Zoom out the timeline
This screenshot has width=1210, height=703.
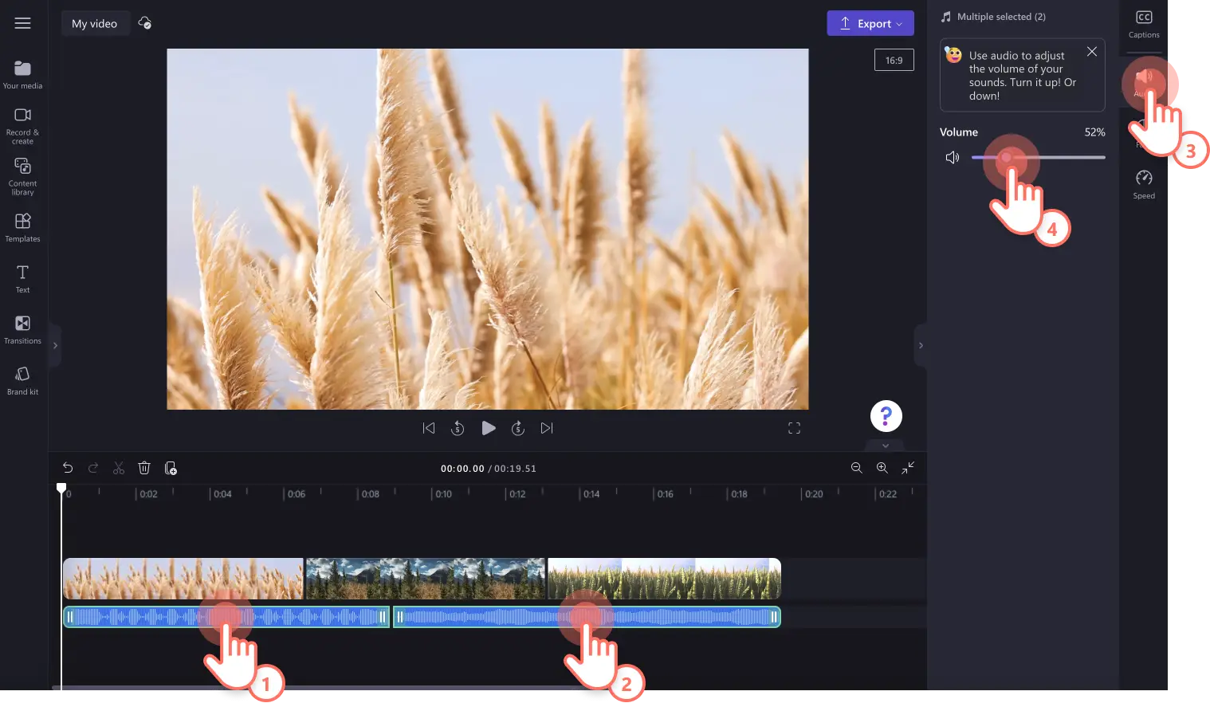tap(857, 468)
